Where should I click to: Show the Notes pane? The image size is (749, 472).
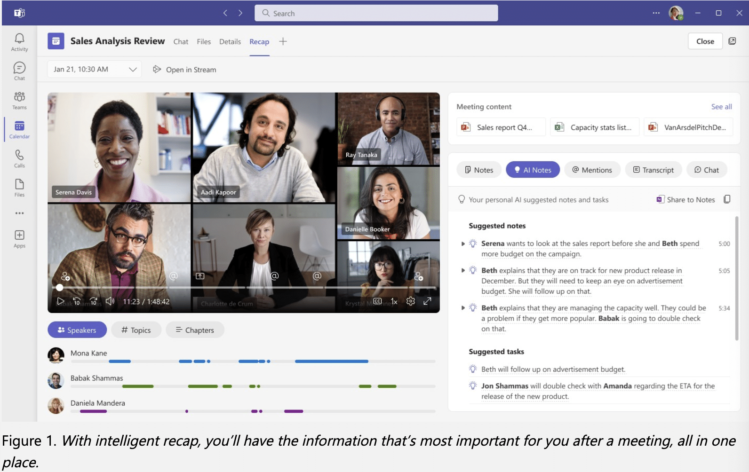tap(479, 170)
